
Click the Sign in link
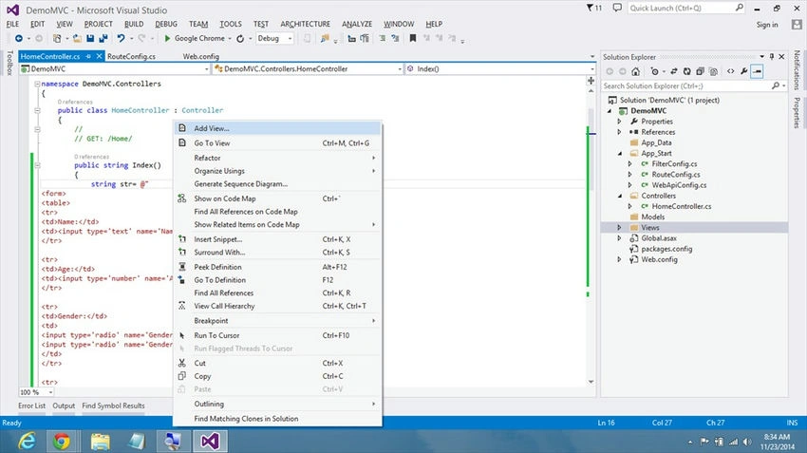767,25
